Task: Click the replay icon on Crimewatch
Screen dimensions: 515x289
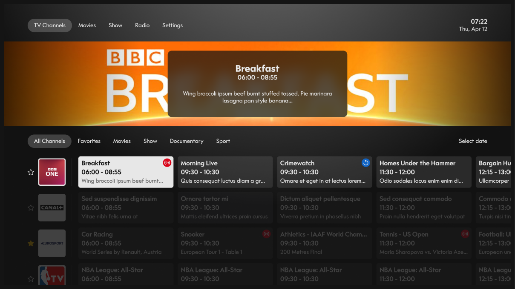Action: pyautogui.click(x=365, y=163)
